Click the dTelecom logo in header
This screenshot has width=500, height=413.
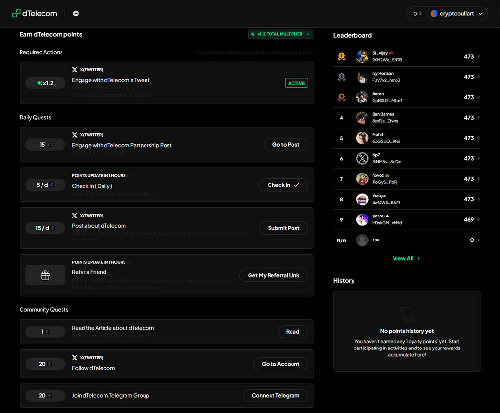coord(35,14)
